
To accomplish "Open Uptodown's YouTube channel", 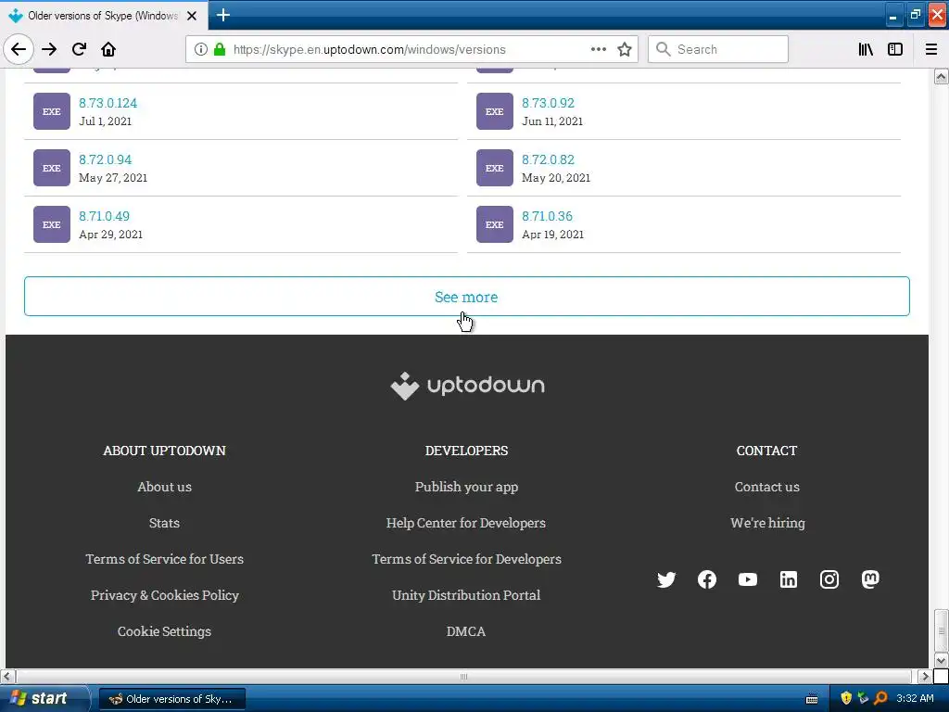I will 748,579.
